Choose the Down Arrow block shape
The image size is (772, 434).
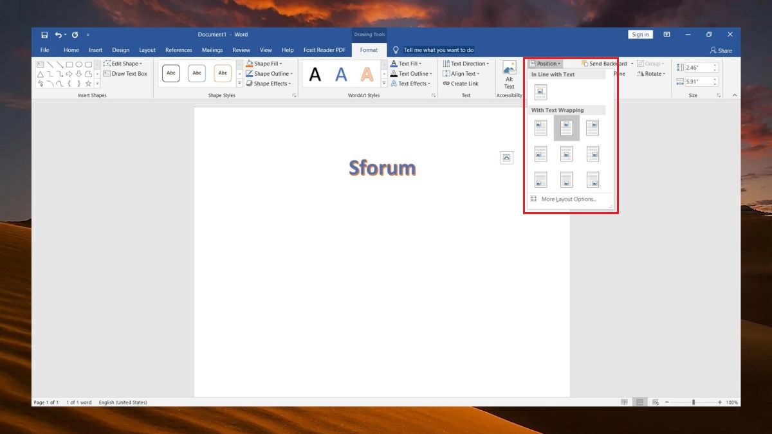click(78, 74)
